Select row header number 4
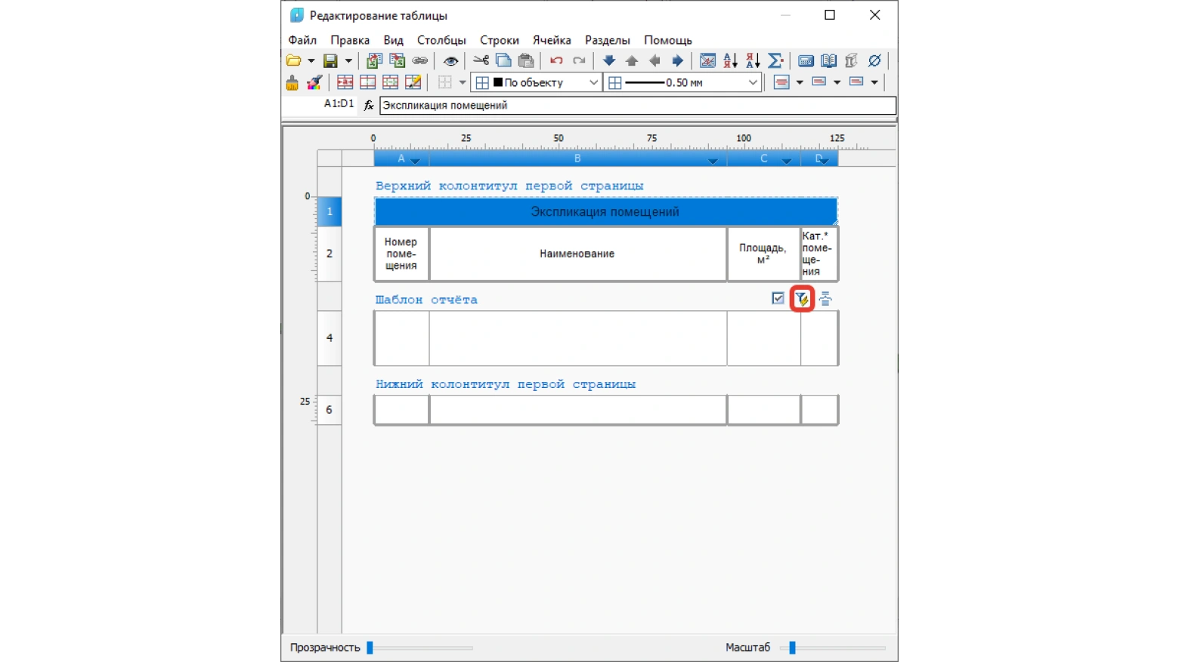 tap(329, 337)
